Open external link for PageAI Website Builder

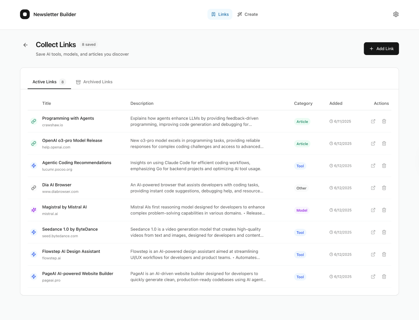point(373,277)
